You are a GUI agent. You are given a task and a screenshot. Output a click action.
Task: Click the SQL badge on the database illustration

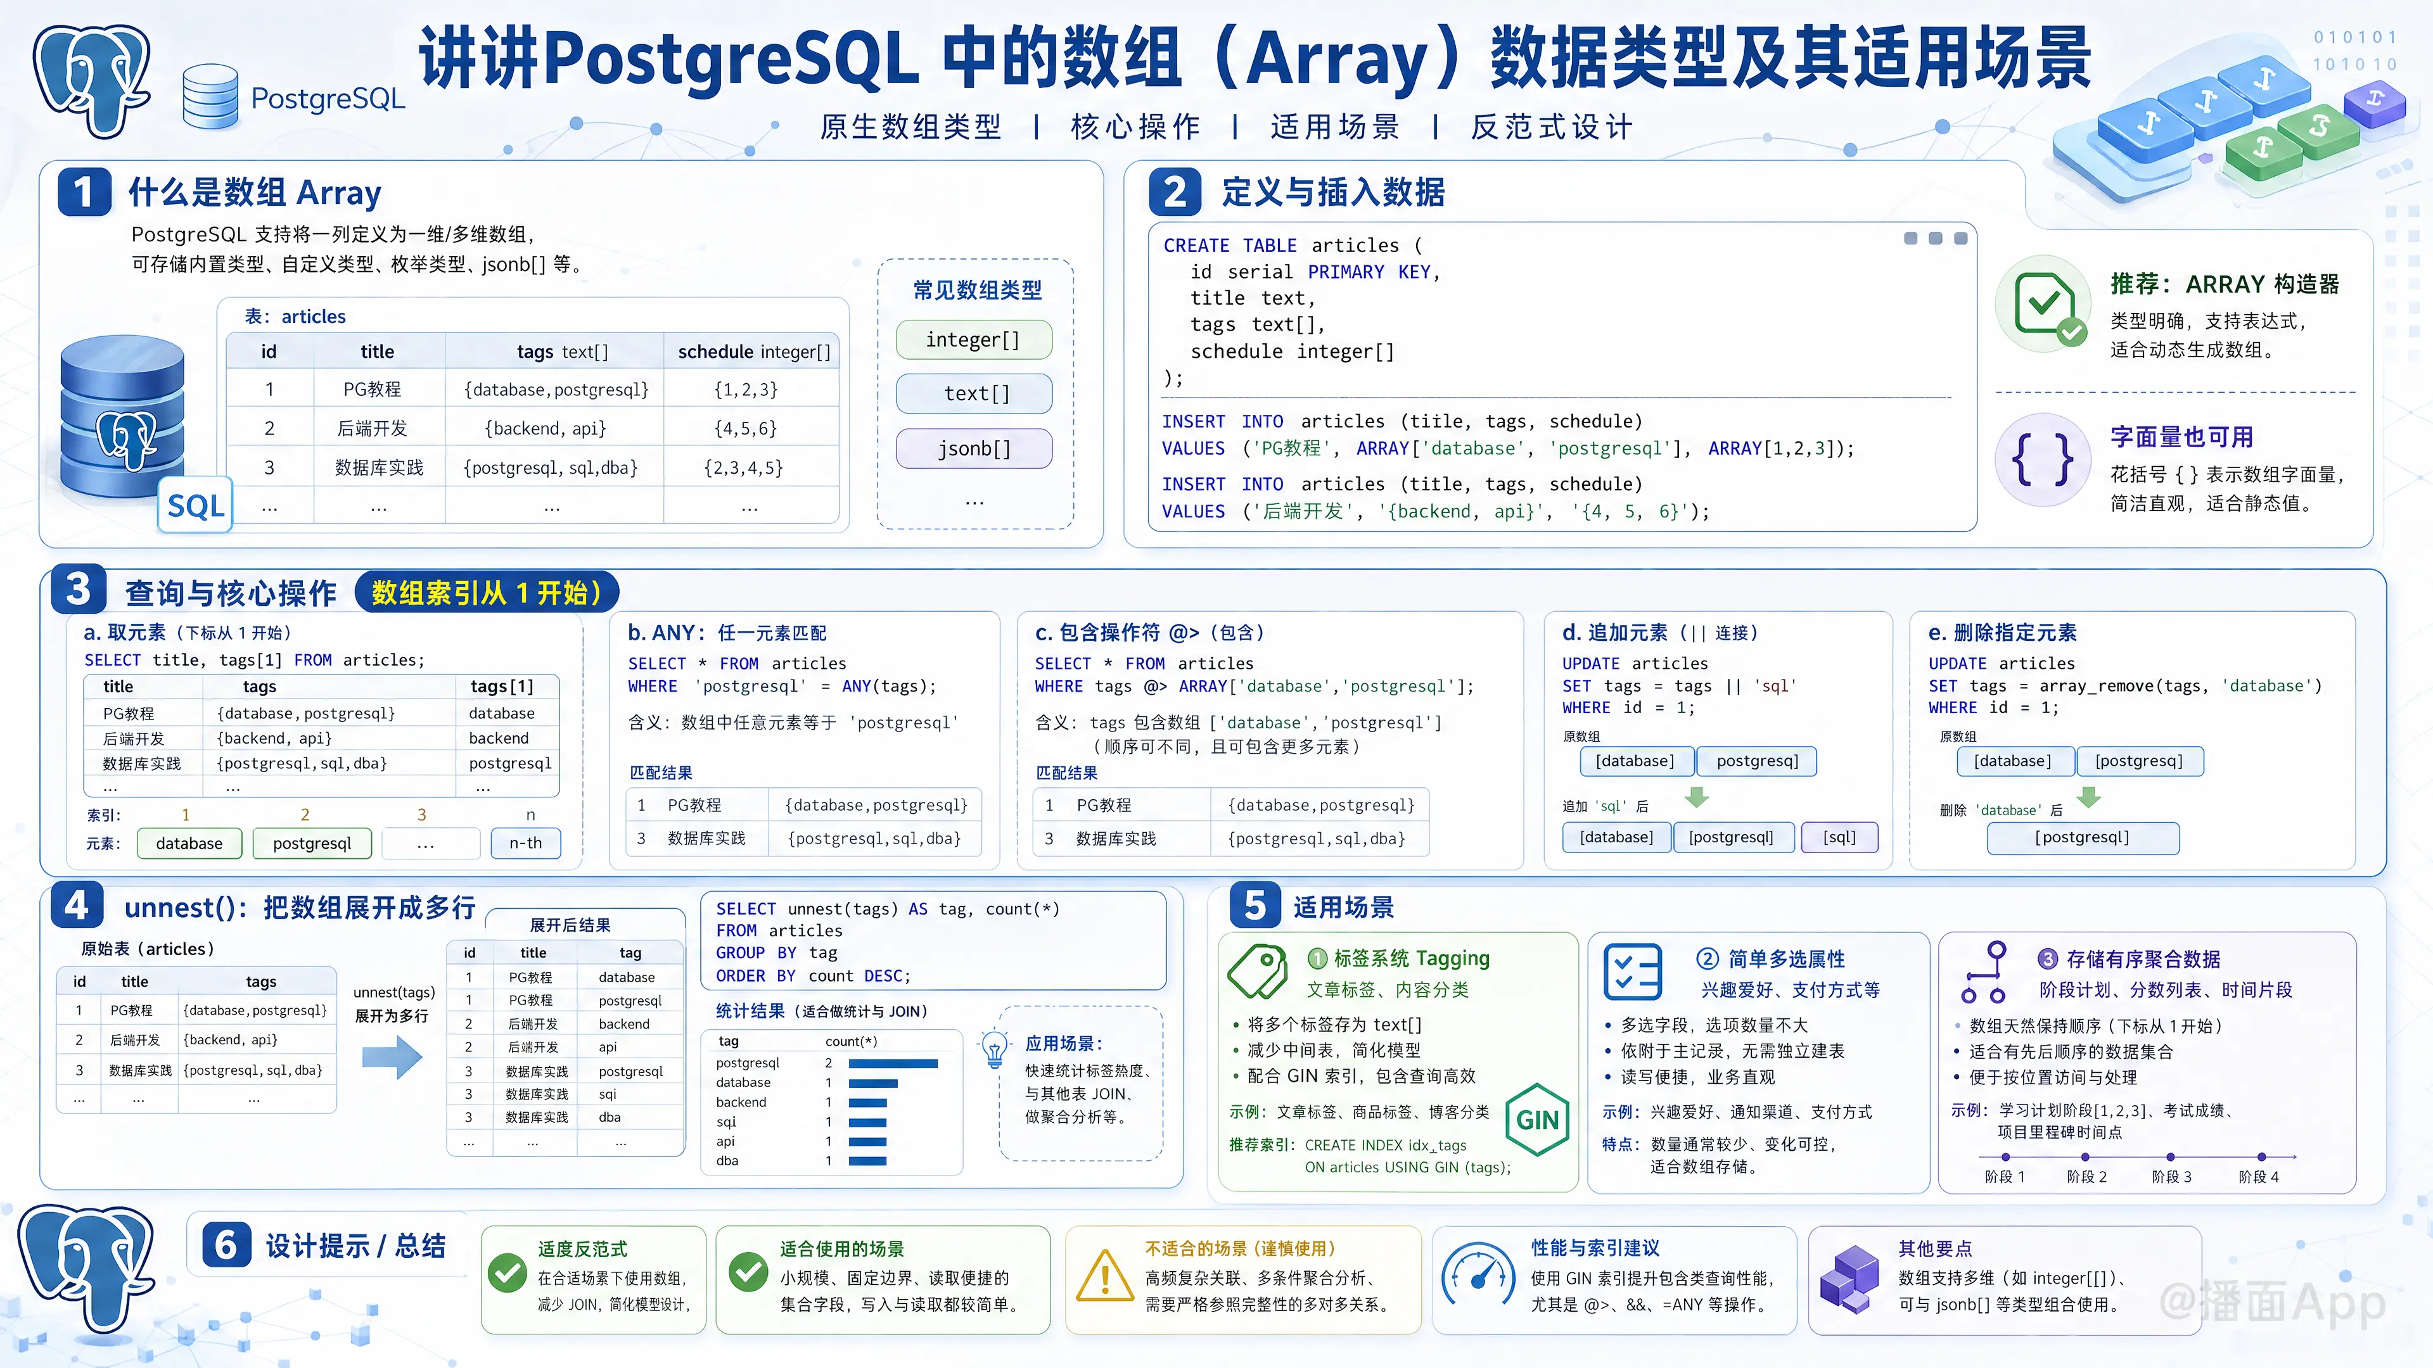coord(196,506)
